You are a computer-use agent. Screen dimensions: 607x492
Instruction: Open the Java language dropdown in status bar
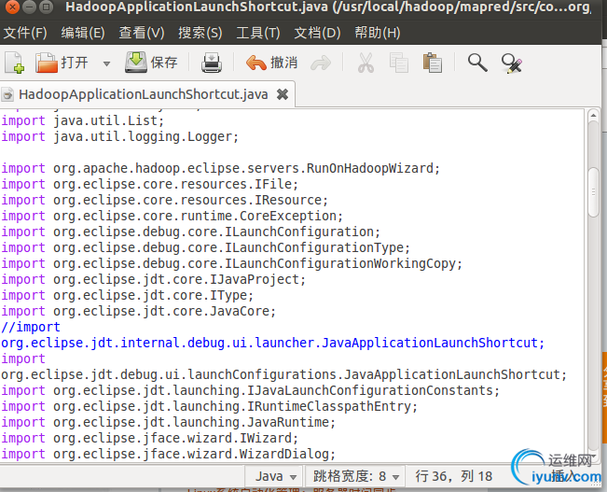pos(276,476)
